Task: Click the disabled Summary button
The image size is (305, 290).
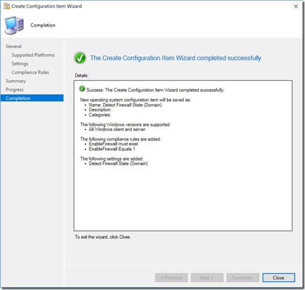Action: pos(243,278)
